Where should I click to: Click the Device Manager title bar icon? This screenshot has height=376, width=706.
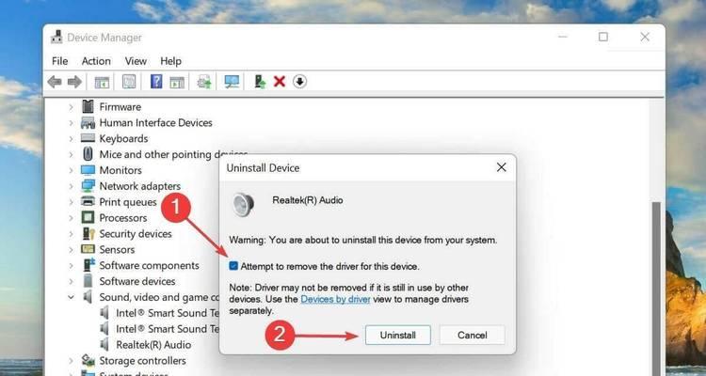56,37
